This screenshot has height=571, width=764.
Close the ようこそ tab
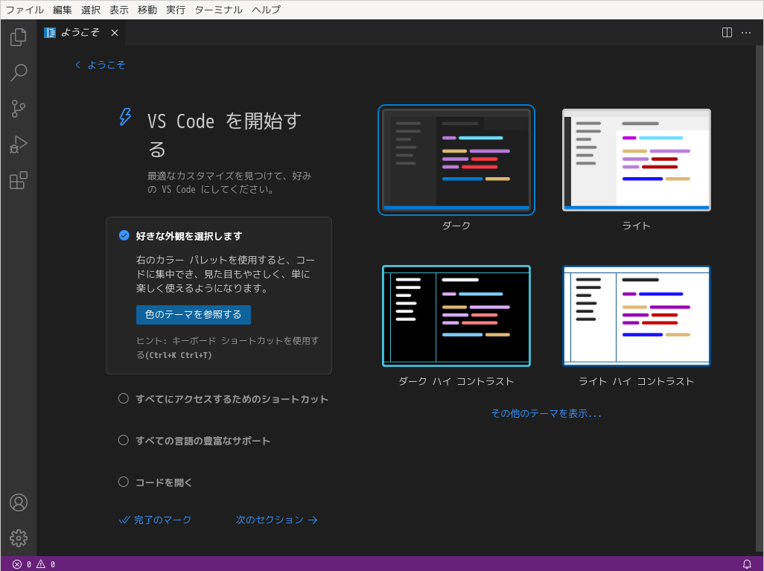[x=115, y=33]
